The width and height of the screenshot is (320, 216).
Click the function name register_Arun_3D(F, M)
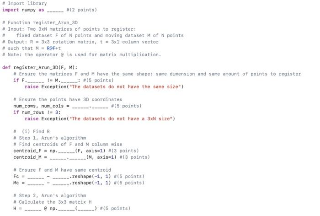(45, 67)
